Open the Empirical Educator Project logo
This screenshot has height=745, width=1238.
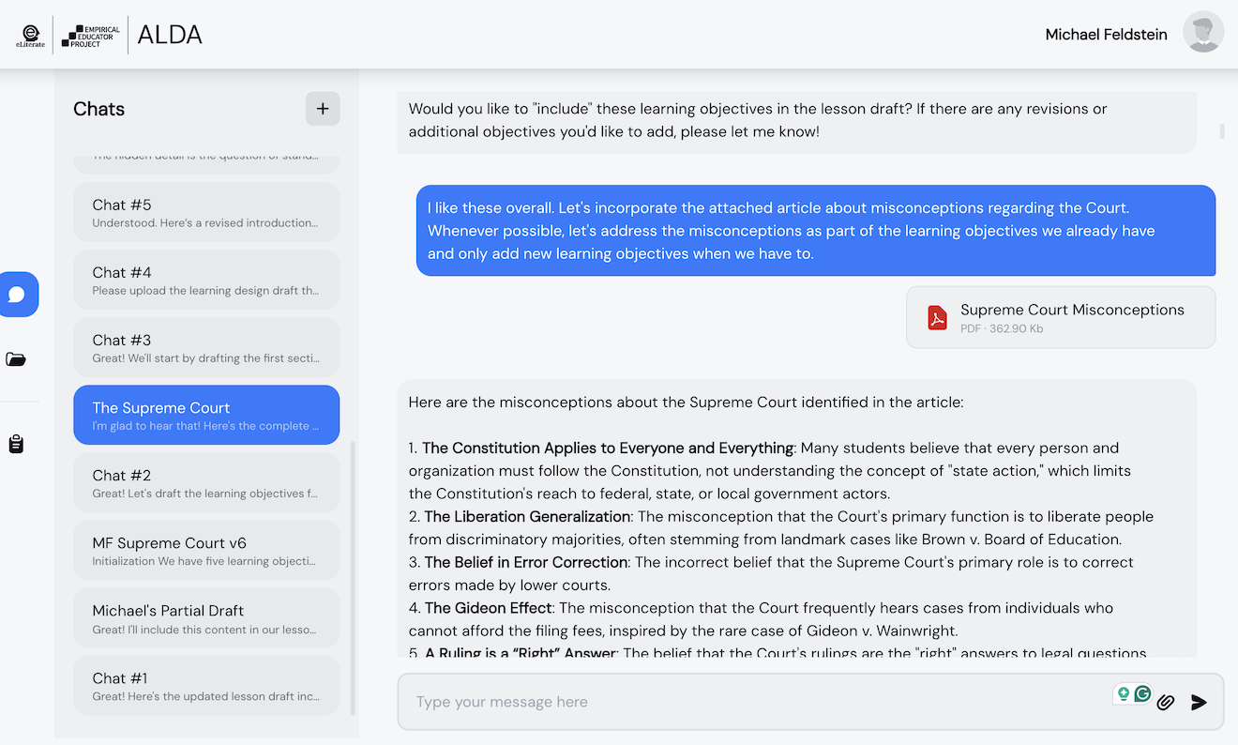pyautogui.click(x=90, y=35)
